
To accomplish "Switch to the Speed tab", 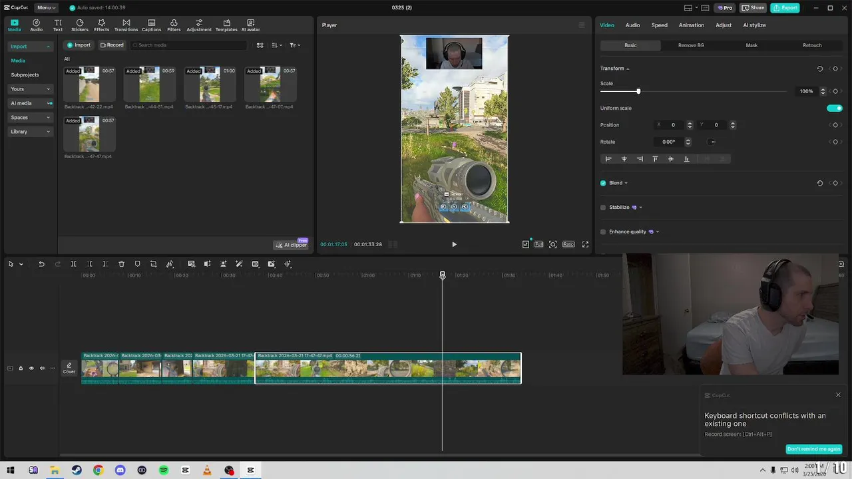I will [x=659, y=25].
